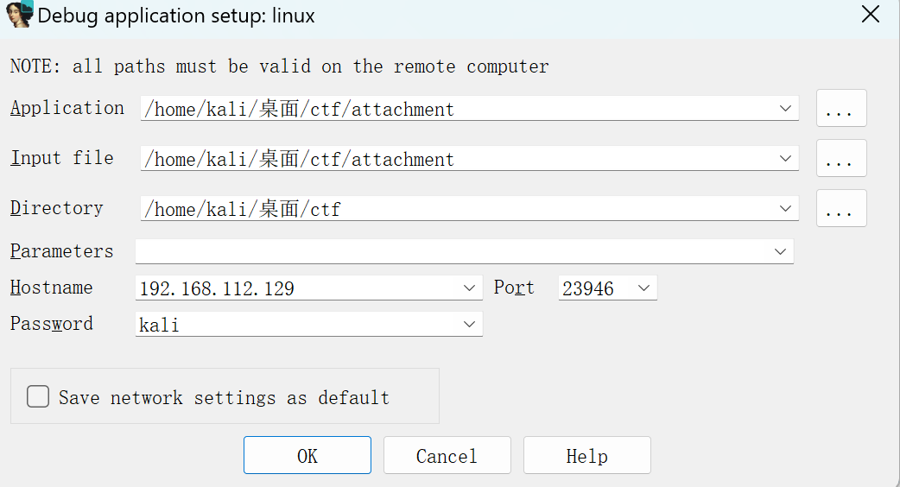Expand the Input file dropdown
The width and height of the screenshot is (900, 487).
point(785,159)
